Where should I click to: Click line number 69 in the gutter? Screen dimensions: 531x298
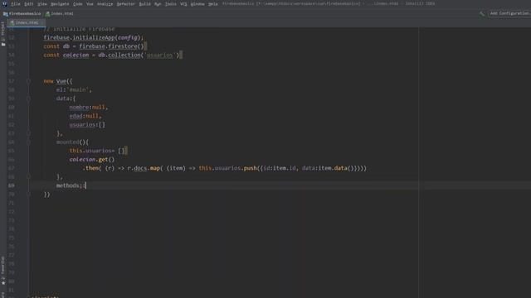[x=11, y=185]
